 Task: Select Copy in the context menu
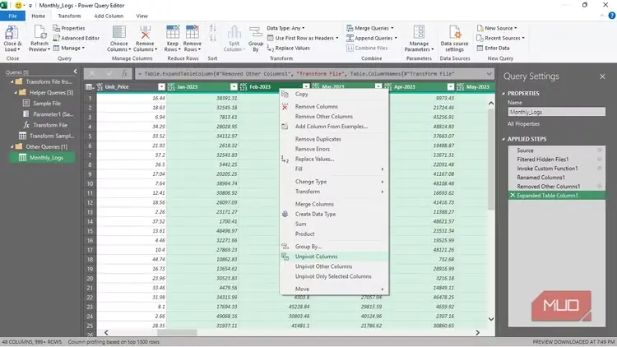tap(334, 94)
